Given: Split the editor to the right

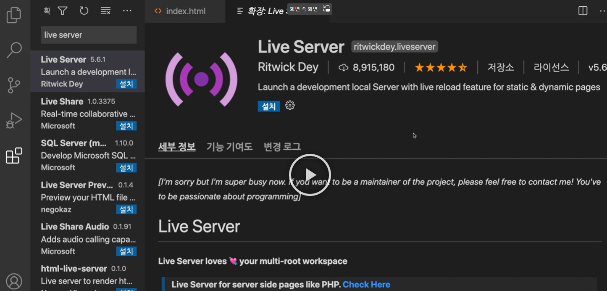Looking at the screenshot, I should coord(583,11).
